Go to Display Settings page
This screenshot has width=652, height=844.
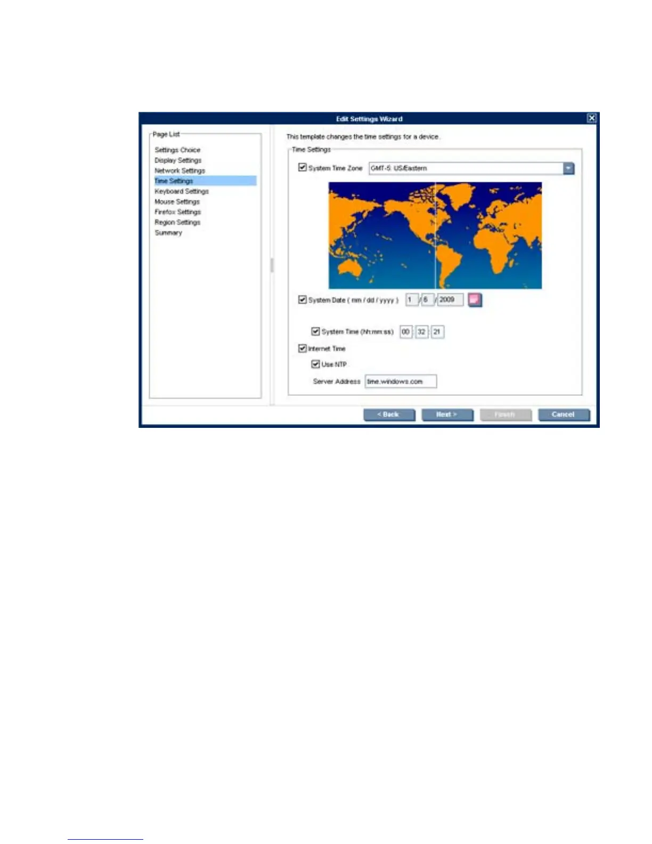click(178, 160)
